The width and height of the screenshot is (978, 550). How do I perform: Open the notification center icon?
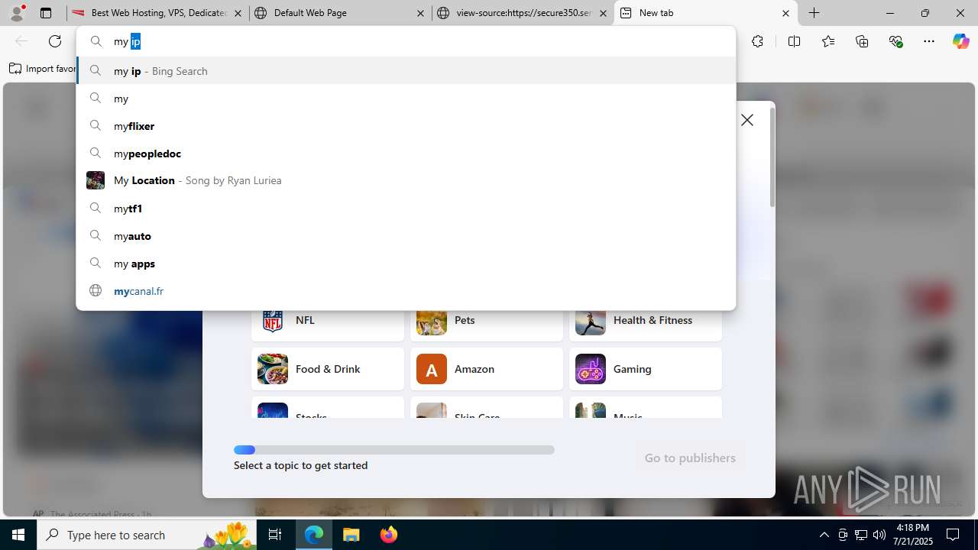pos(953,535)
